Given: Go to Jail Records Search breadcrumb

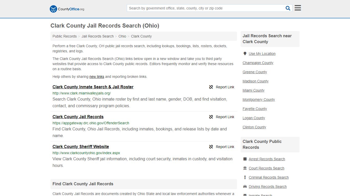Looking at the screenshot, I should pyautogui.click(x=98, y=36).
